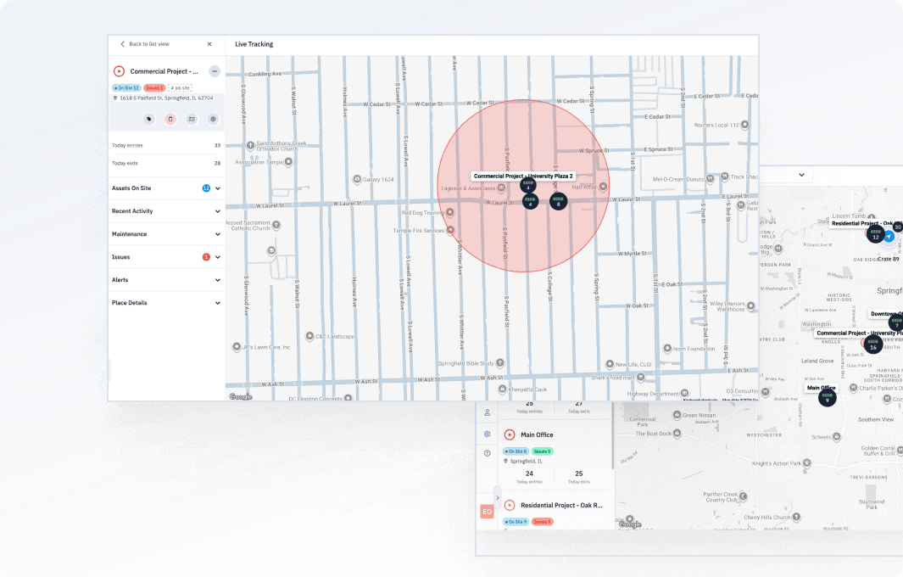Click the Issues 1 red badge
The height and width of the screenshot is (577, 903).
click(154, 87)
